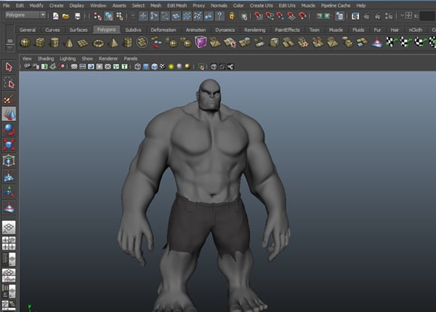Create a polygon cube from shelf

click(40, 43)
